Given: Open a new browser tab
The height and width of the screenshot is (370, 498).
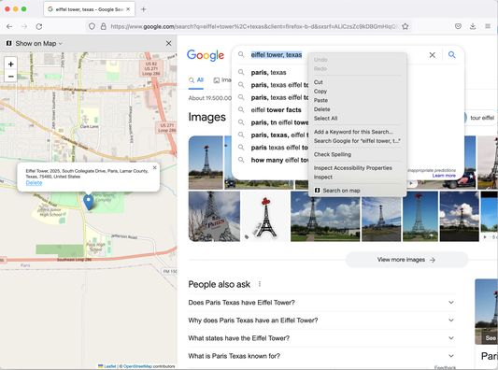Looking at the screenshot, I should [x=144, y=9].
